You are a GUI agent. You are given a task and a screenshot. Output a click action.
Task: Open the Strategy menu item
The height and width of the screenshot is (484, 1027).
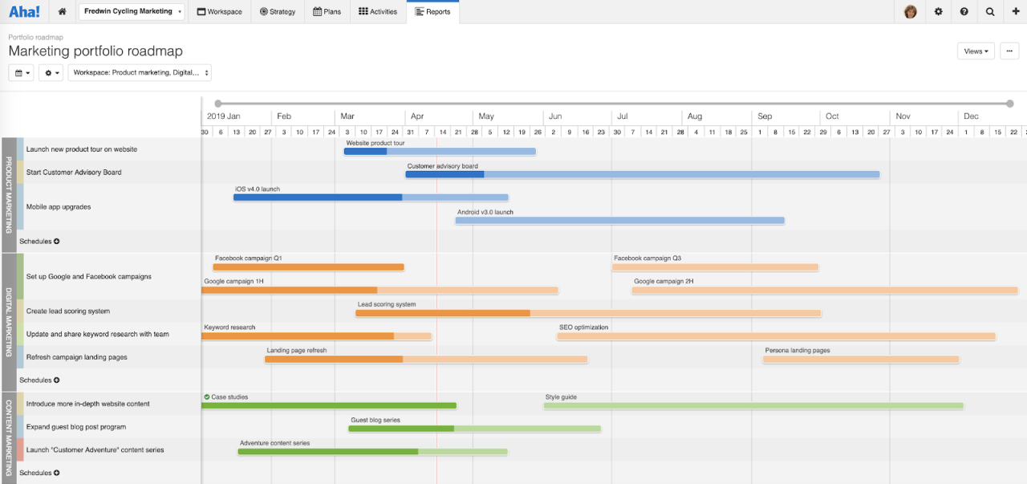[278, 11]
